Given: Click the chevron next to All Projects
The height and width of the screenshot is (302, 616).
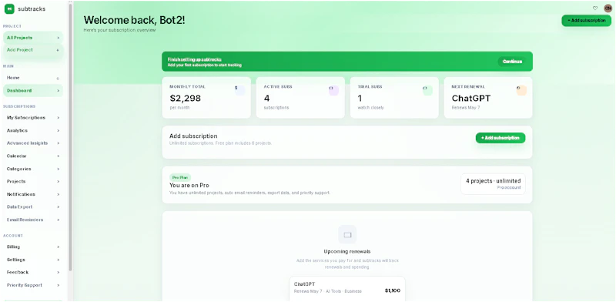Looking at the screenshot, I should tap(58, 38).
